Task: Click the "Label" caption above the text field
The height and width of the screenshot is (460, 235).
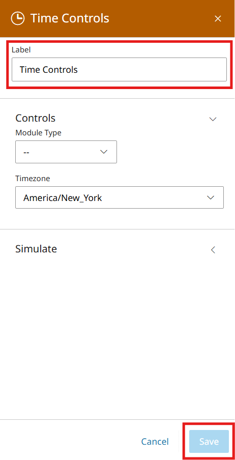Action: (x=21, y=50)
